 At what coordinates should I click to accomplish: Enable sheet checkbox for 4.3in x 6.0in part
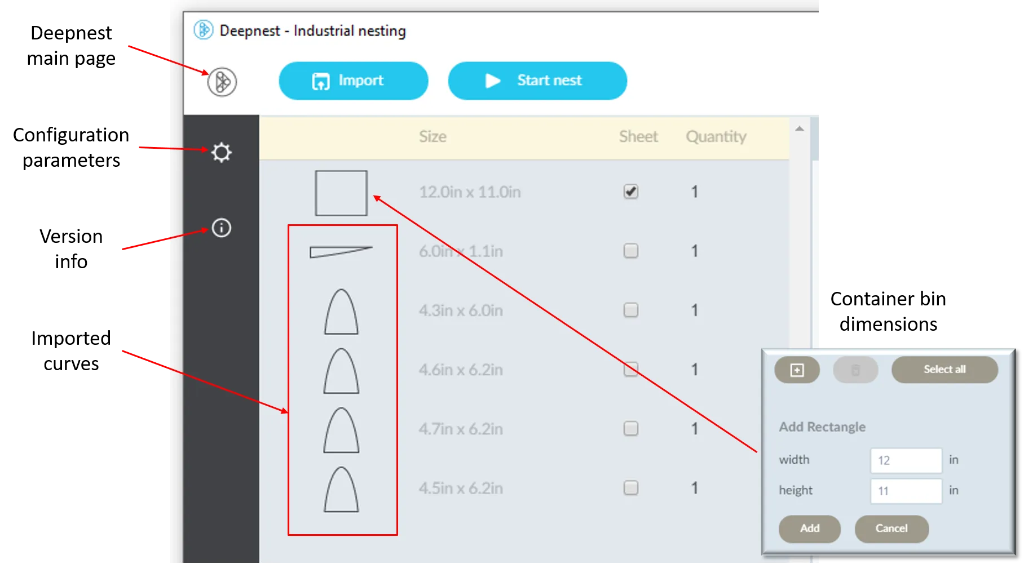click(x=631, y=310)
